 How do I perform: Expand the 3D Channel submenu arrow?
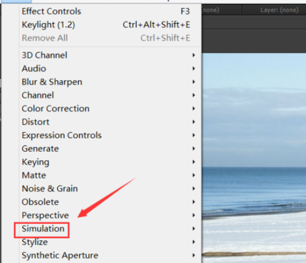pyautogui.click(x=193, y=55)
